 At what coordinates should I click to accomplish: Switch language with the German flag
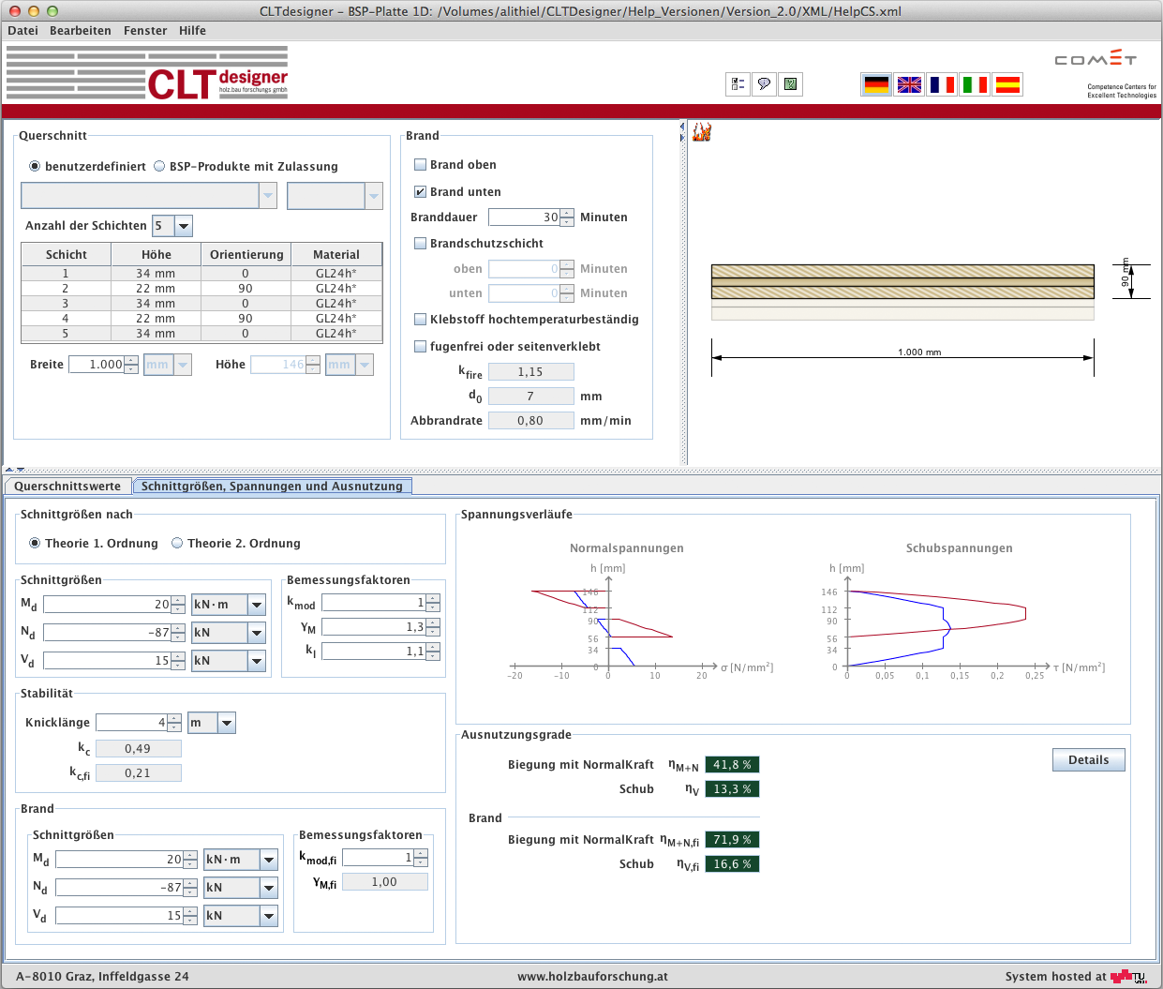click(876, 85)
